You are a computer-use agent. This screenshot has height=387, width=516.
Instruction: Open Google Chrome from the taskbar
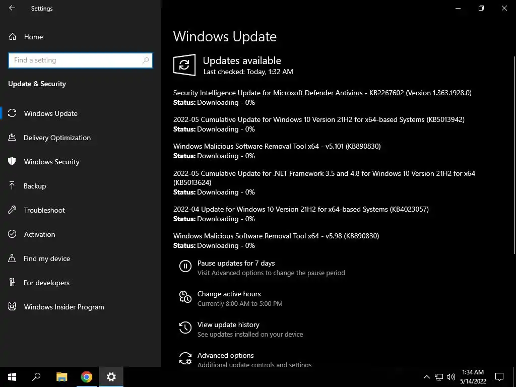tap(87, 377)
